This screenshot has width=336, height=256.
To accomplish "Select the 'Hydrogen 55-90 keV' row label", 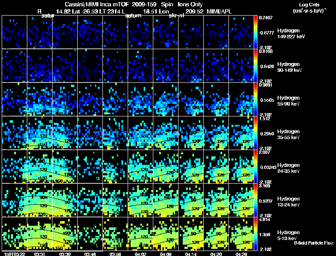I will coord(289,101).
